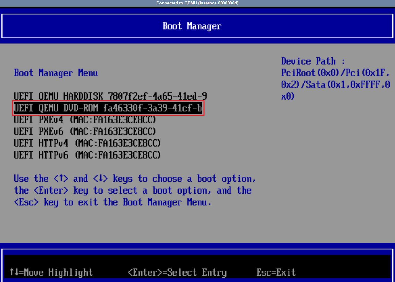395x282 pixels.
Task: Click the Device Path label
Action: 313,61
